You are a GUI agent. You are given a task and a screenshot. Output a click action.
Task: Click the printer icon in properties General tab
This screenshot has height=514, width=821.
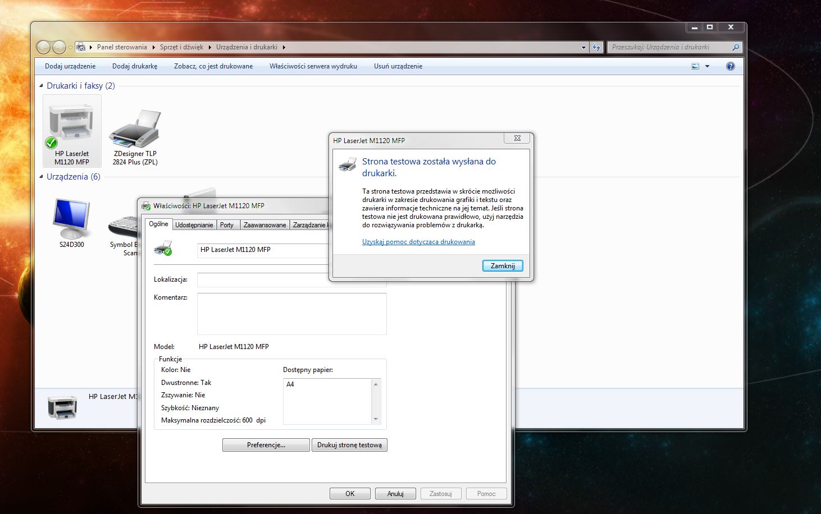click(163, 248)
